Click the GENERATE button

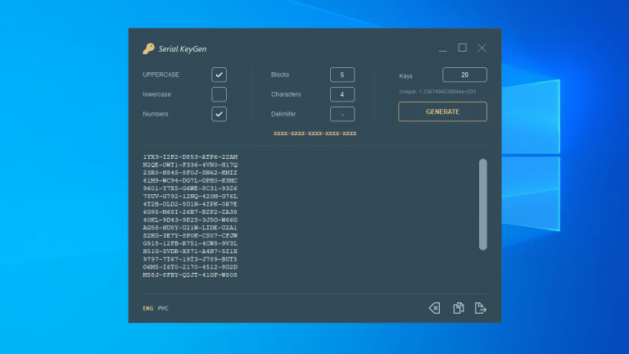[442, 111]
